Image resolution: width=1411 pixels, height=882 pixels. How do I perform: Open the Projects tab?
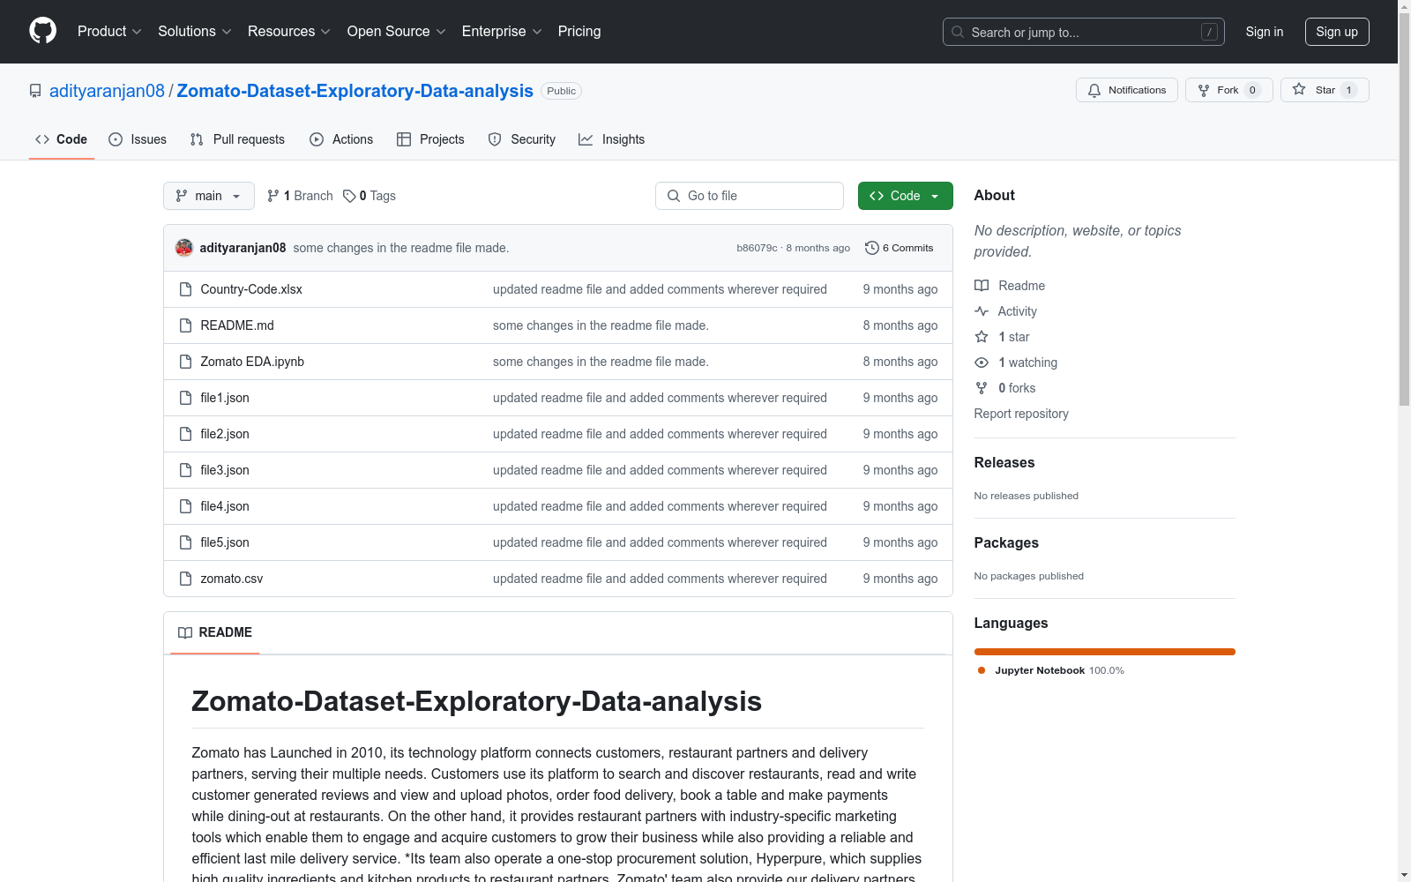pyautogui.click(x=430, y=139)
